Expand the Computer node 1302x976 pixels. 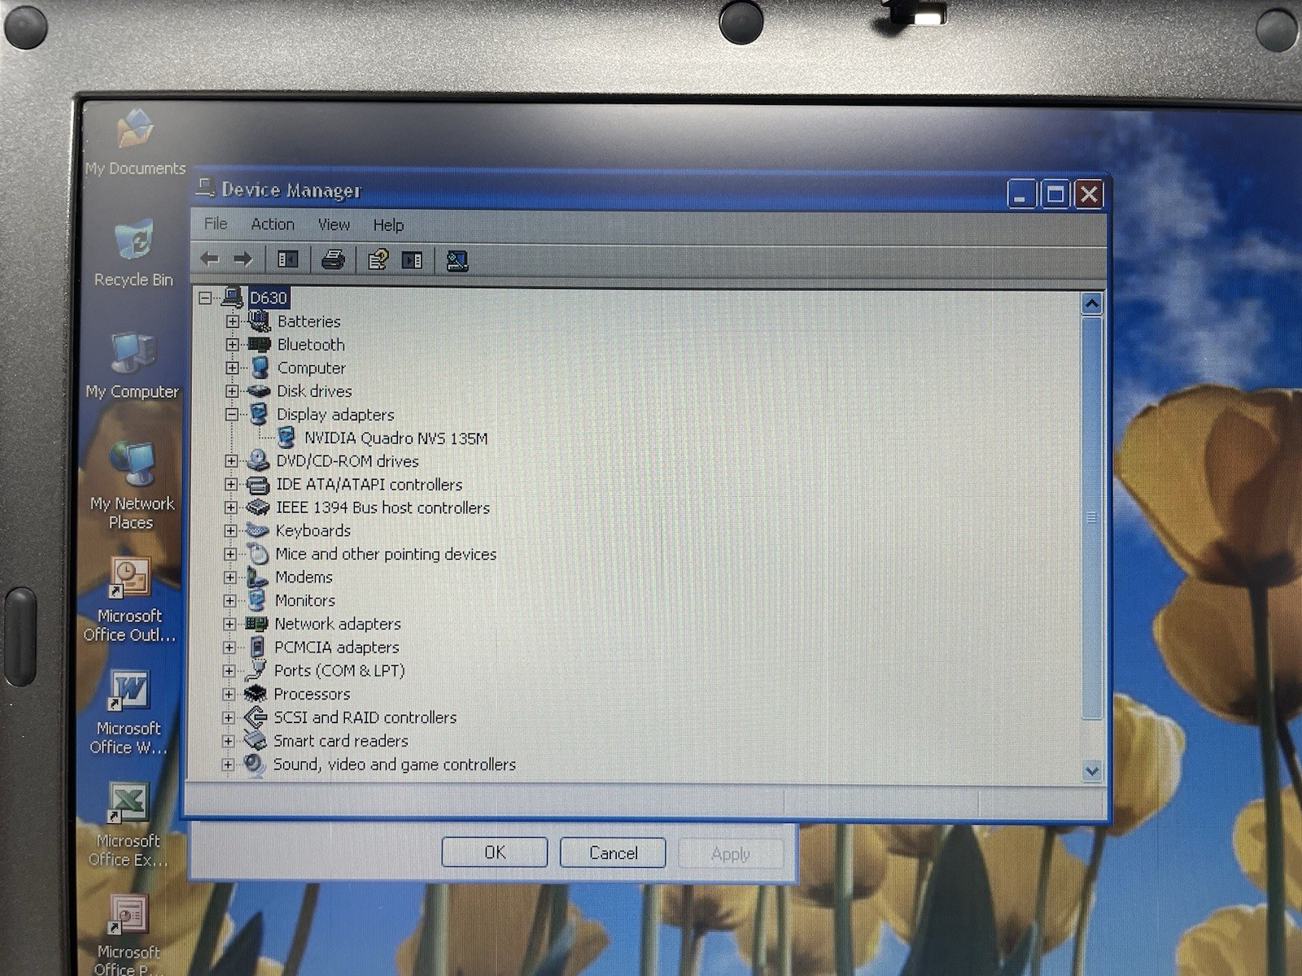[x=233, y=368]
